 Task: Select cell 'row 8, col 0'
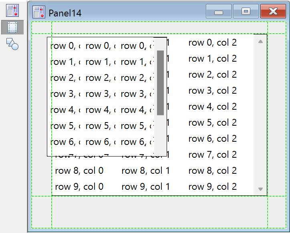click(x=79, y=171)
